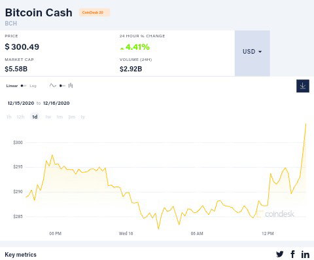Share on Facebook via the f icon
314x260 pixels.
(292, 254)
